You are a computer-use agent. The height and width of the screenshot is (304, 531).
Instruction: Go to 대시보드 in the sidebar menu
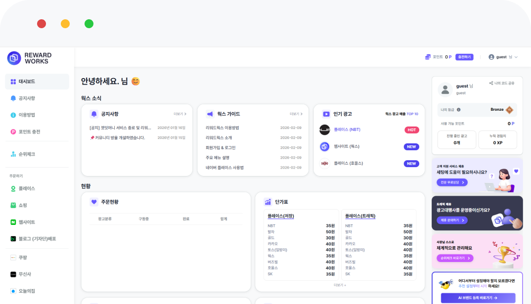coord(37,82)
